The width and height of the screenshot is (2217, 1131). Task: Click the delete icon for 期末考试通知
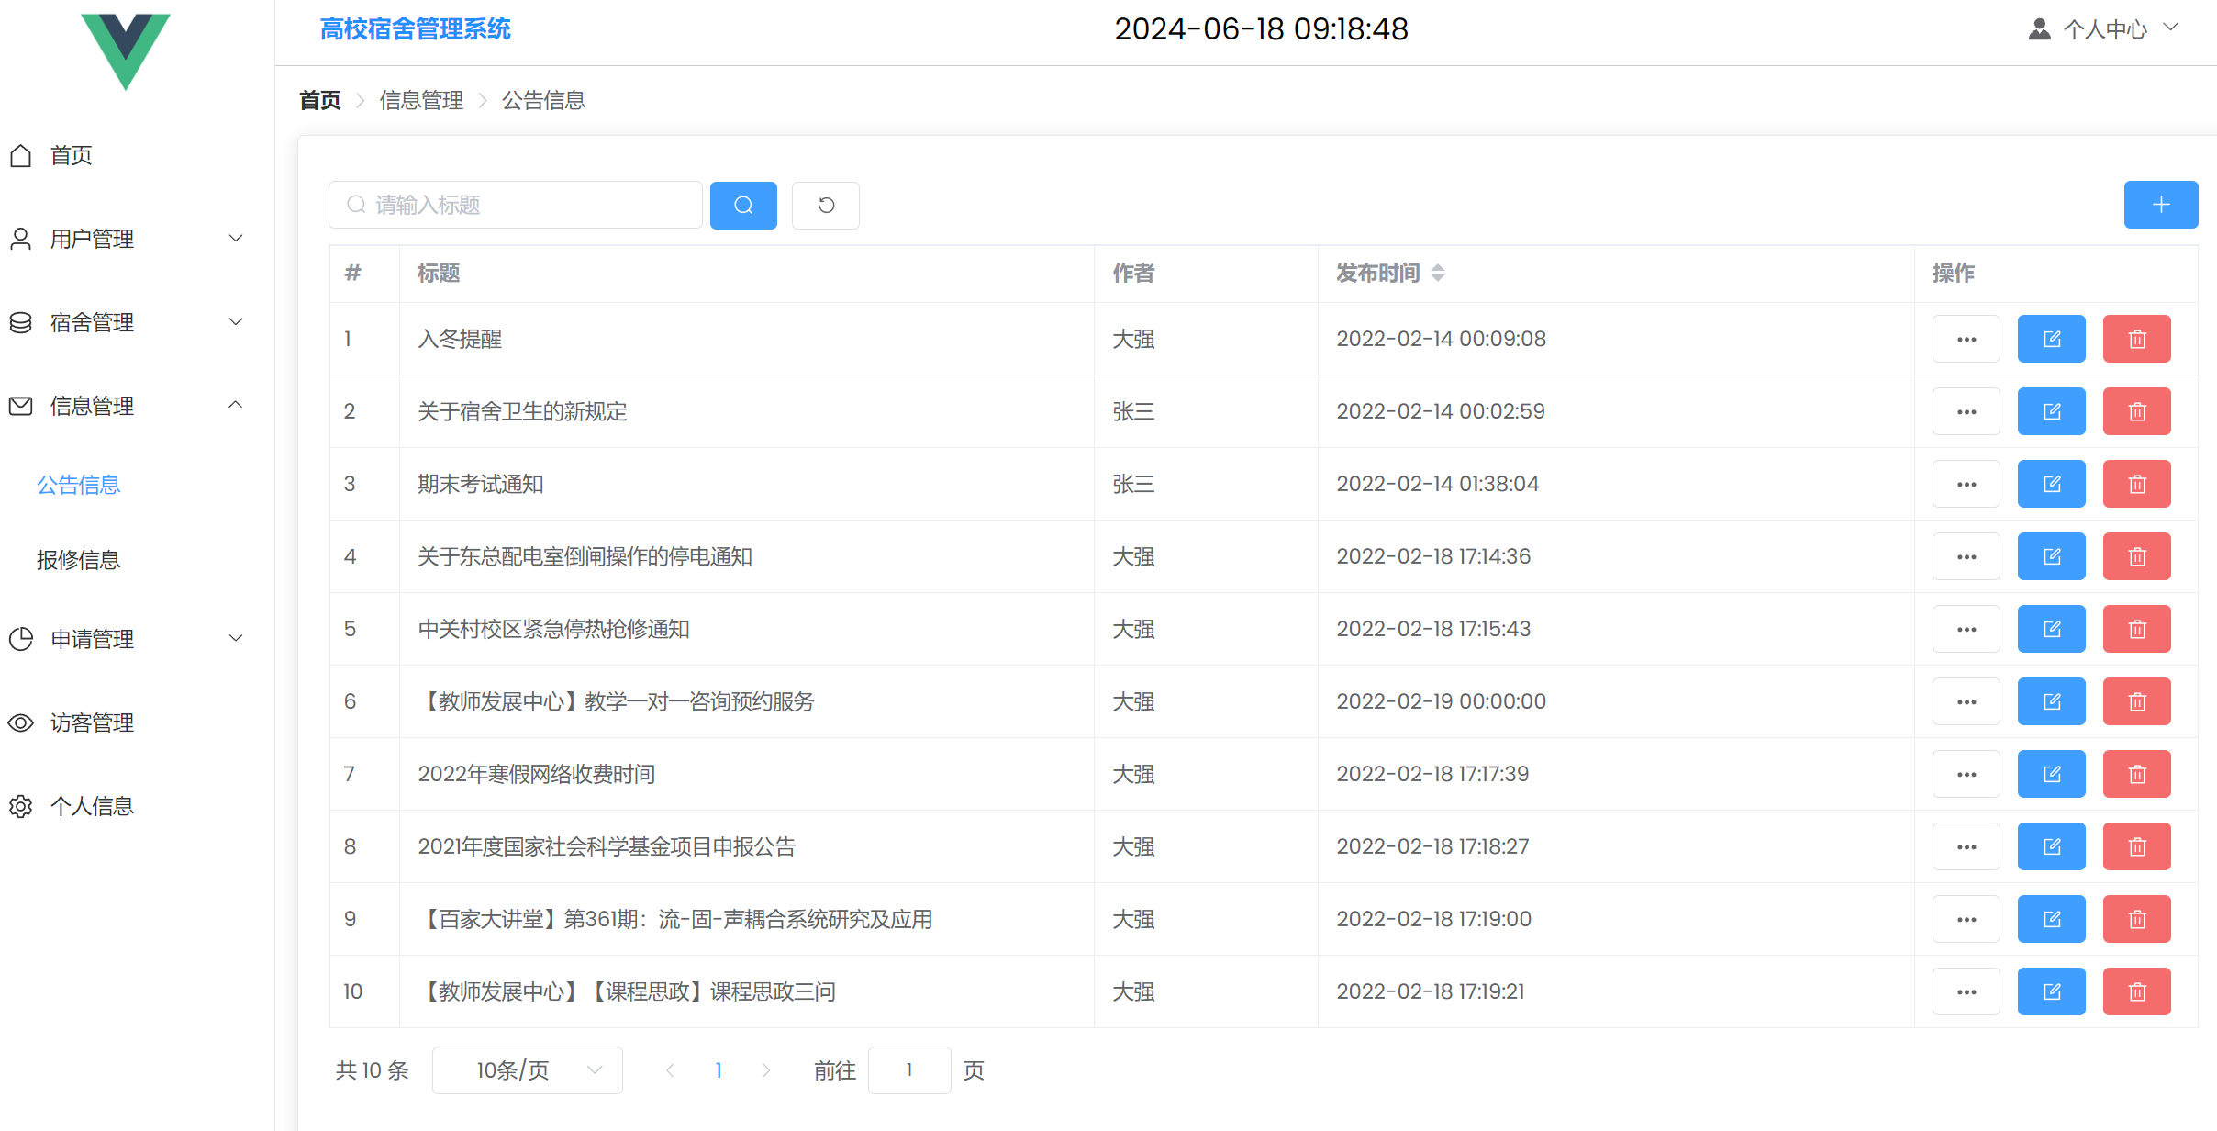point(2136,484)
